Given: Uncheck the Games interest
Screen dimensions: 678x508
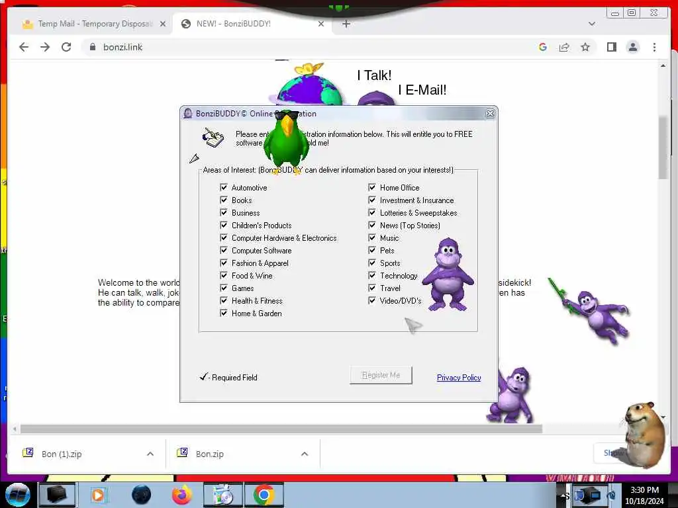Looking at the screenshot, I should pos(224,287).
